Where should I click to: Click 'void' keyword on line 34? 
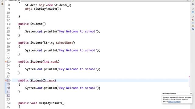[34, 103]
